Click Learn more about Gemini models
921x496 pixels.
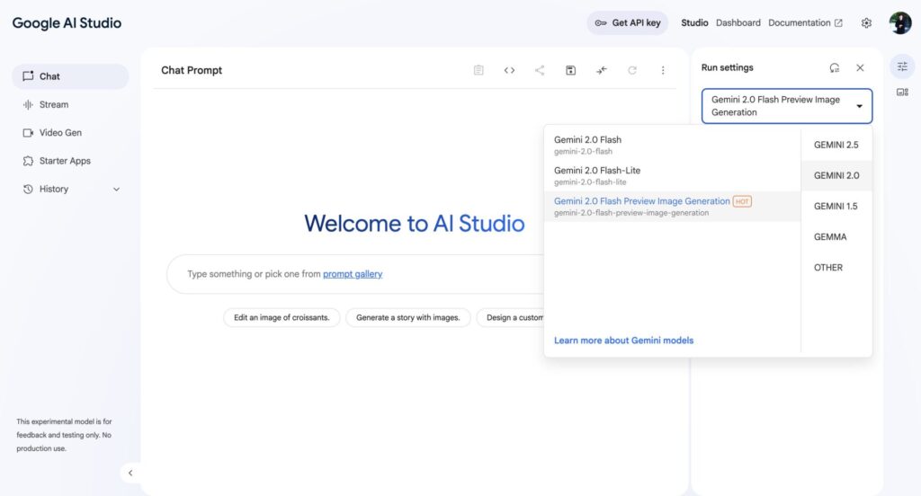pos(623,341)
